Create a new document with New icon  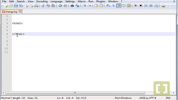[x=6, y=6]
